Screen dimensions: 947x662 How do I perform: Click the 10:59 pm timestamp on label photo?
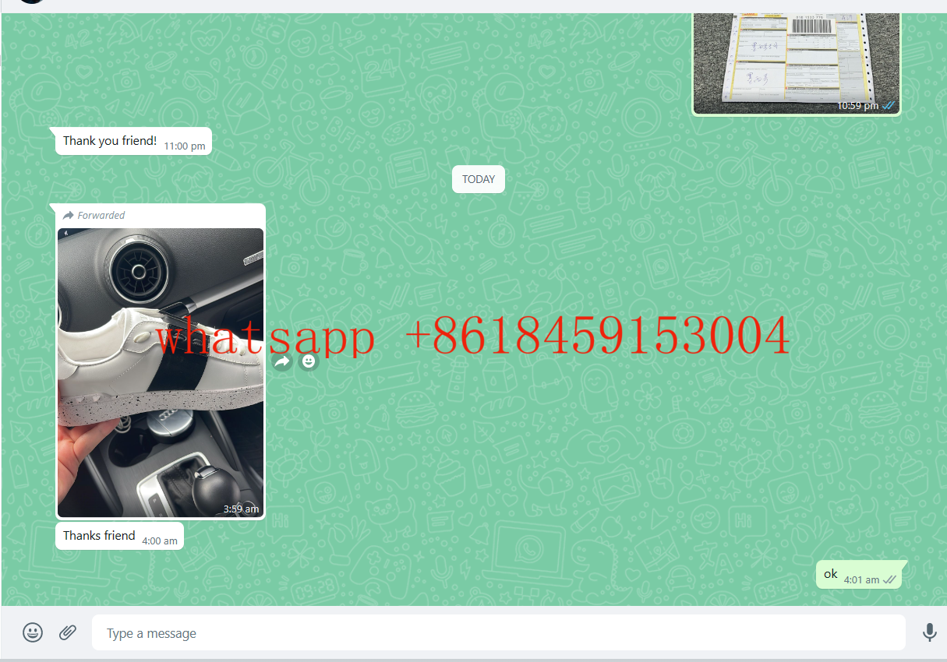point(857,106)
